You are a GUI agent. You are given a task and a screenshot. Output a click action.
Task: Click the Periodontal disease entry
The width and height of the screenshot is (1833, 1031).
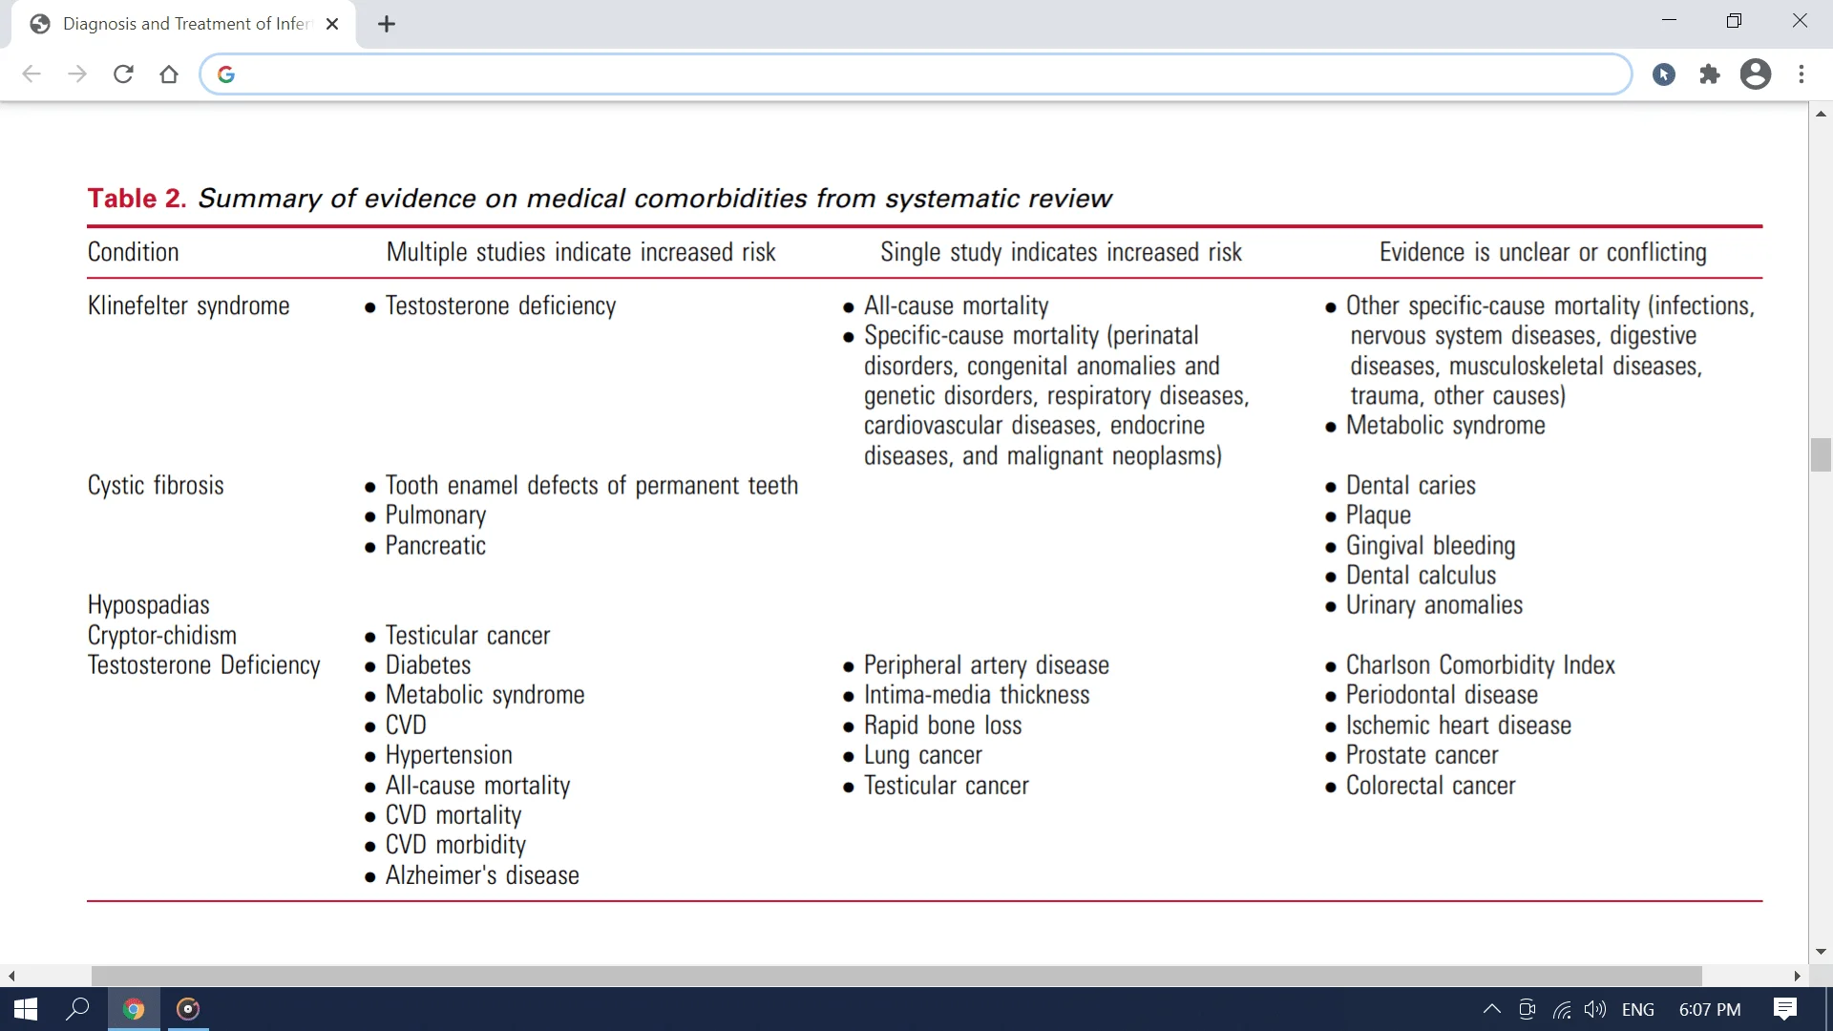click(1442, 695)
